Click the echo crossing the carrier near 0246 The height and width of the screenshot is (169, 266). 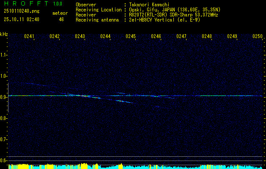click(156, 96)
